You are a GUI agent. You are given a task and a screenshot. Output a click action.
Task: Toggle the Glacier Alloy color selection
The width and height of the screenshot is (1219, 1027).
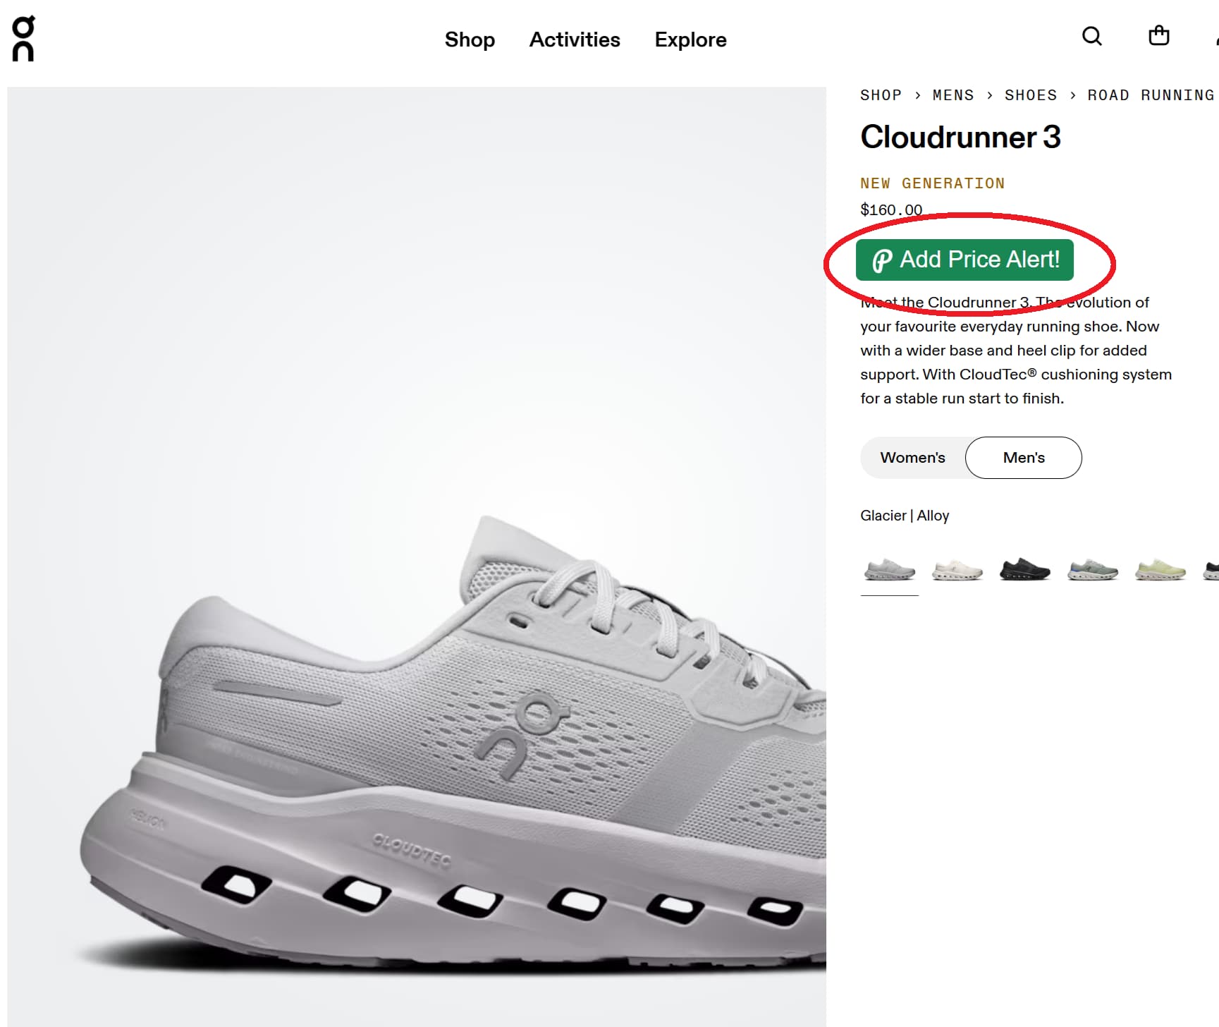(x=905, y=515)
